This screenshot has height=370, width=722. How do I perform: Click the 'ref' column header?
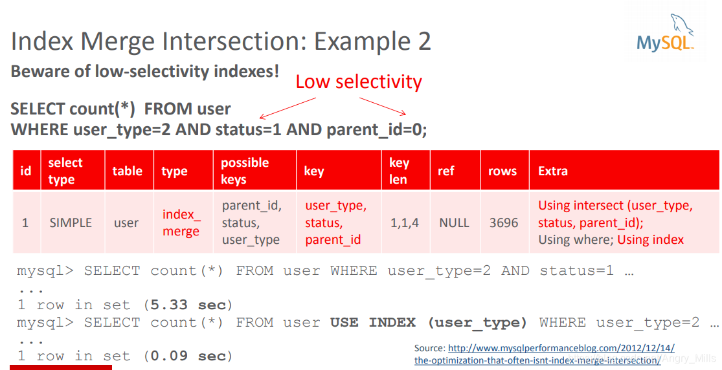coord(455,171)
